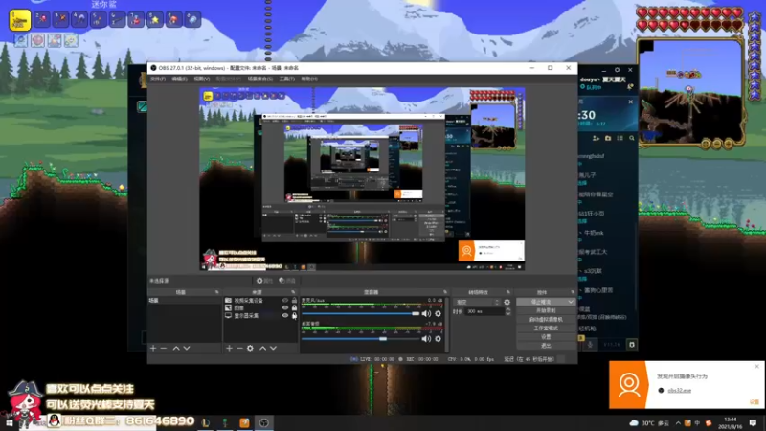Viewport: 766px width, 431px height.
Task: Open settings gear for desktop audio track
Action: tap(439, 339)
